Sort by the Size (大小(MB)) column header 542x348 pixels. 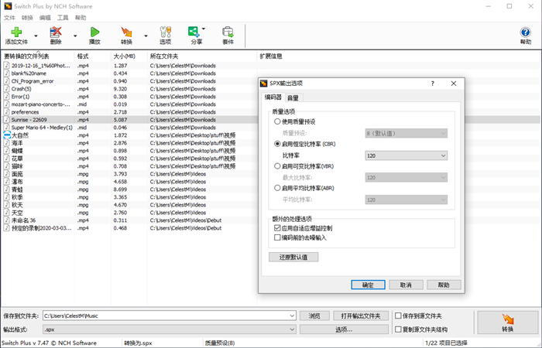click(129, 56)
